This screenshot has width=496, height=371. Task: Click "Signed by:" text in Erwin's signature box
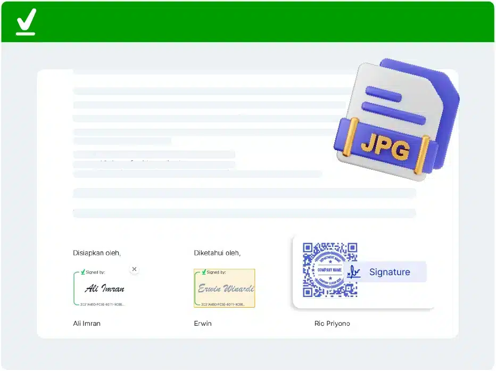click(x=216, y=272)
